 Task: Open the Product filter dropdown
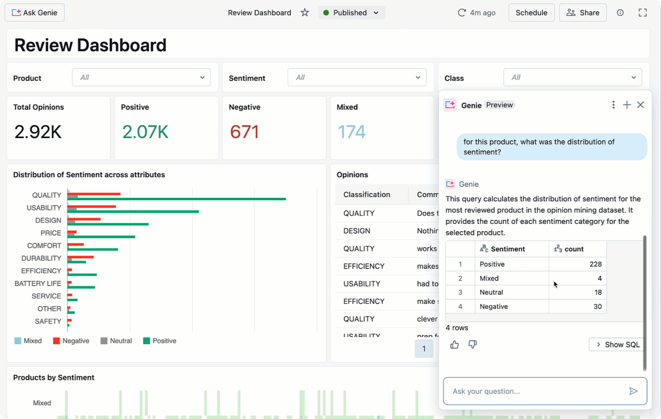tap(141, 78)
